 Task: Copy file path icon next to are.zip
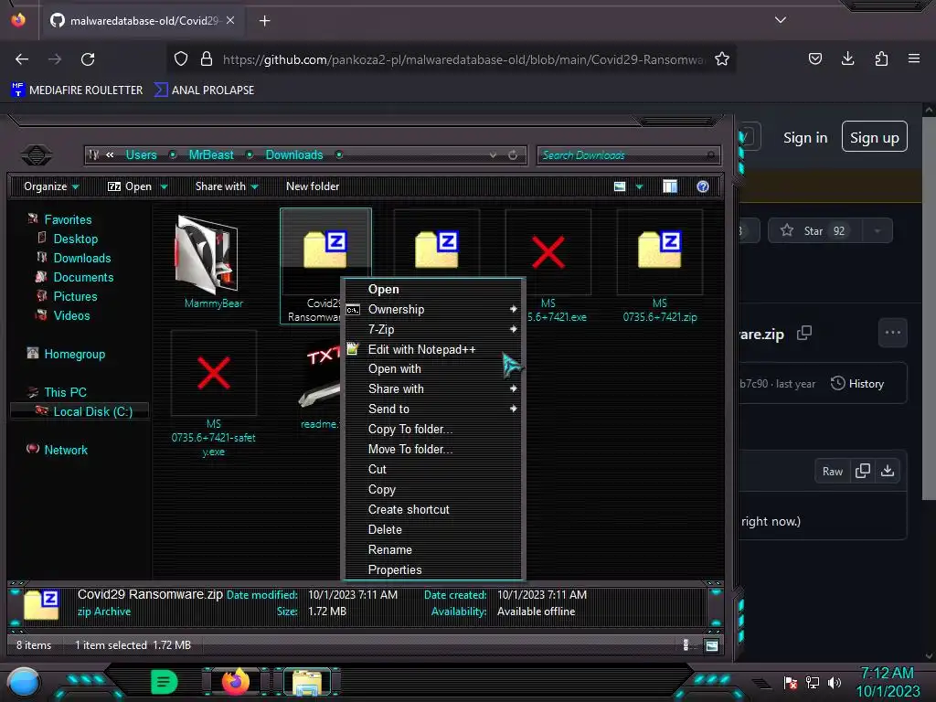pos(804,333)
